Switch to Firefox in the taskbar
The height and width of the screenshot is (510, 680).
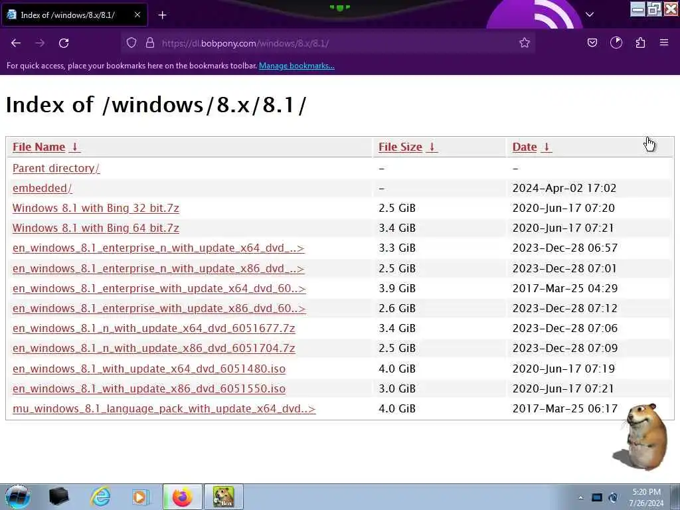click(x=183, y=497)
